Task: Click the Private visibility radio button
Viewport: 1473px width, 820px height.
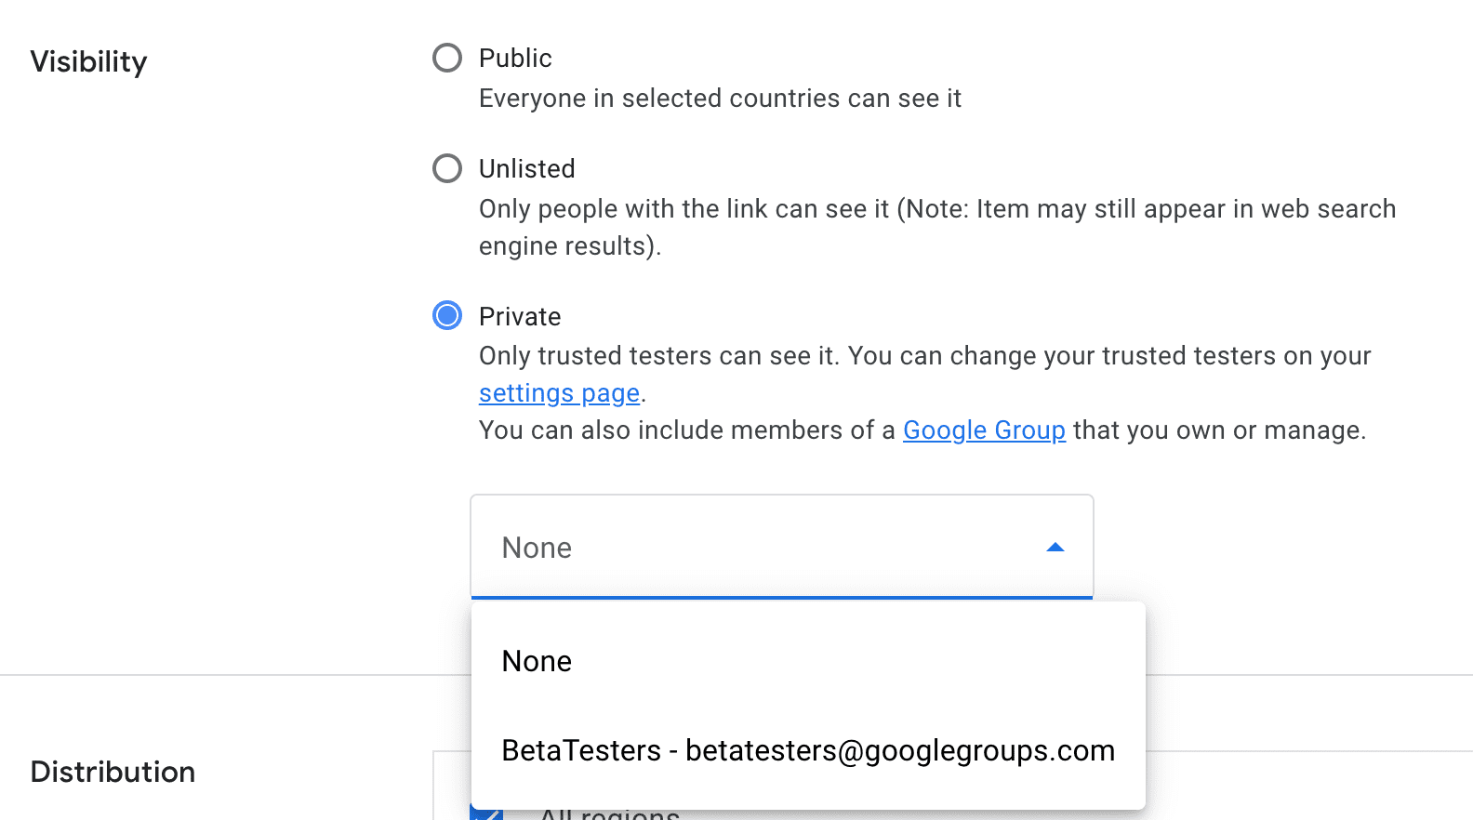Action: click(447, 315)
